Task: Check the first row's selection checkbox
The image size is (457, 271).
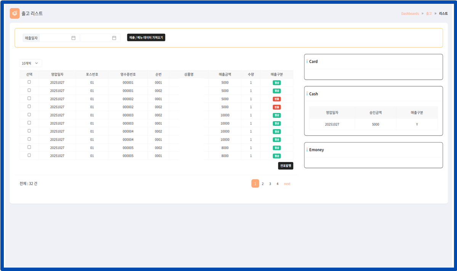Action: [x=29, y=82]
